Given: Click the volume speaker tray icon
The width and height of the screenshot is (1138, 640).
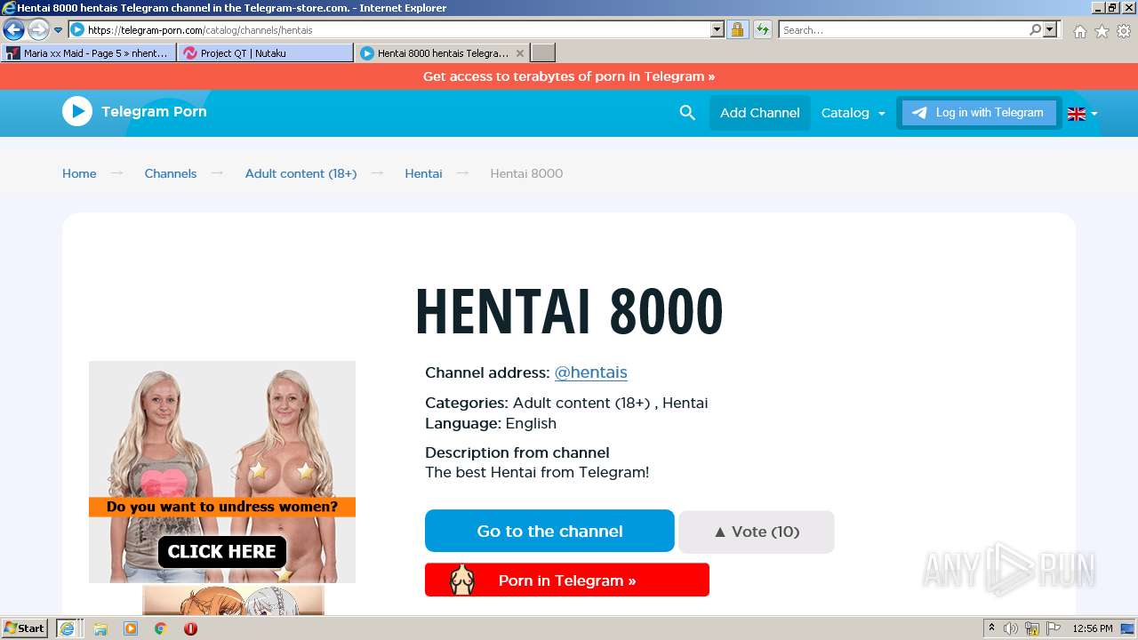Looking at the screenshot, I should tap(1011, 628).
